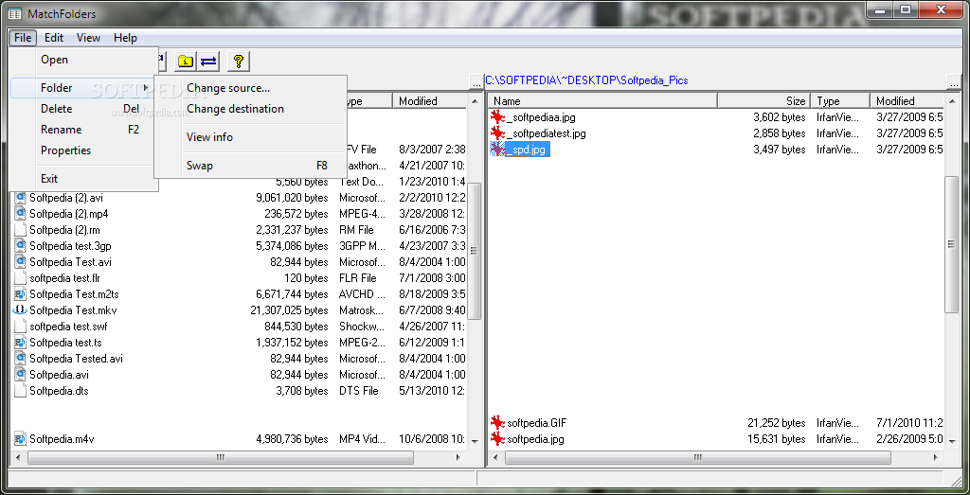This screenshot has width=970, height=495.
Task: Click the icon of Softpedia Tested.avi
Action: coord(20,359)
